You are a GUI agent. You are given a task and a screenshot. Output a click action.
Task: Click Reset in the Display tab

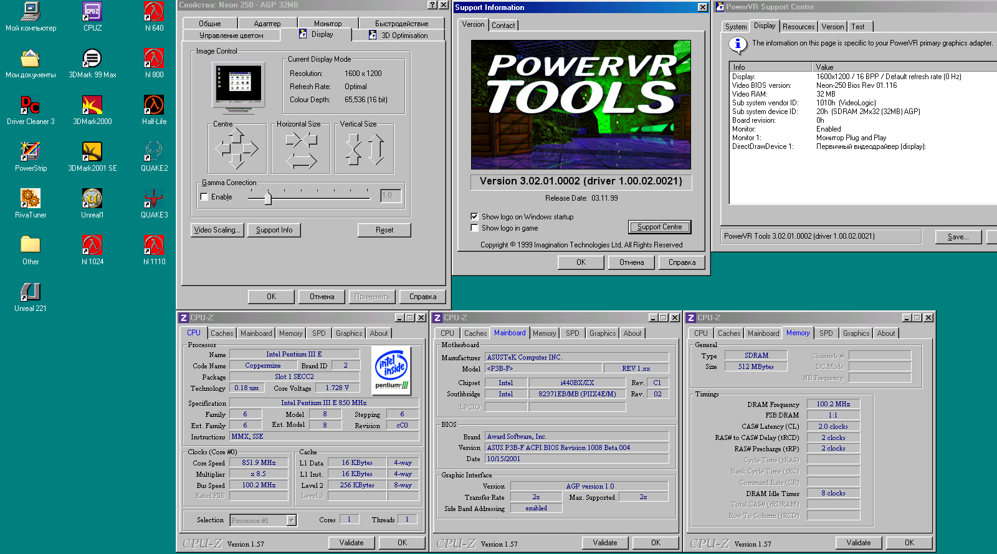pyautogui.click(x=384, y=230)
